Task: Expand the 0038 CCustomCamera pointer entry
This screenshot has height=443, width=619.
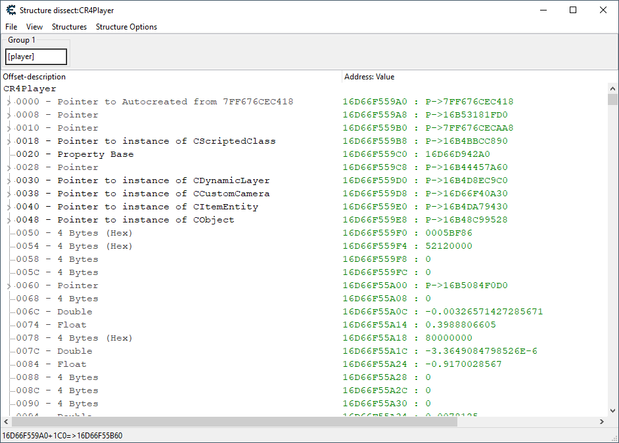Action: point(9,194)
